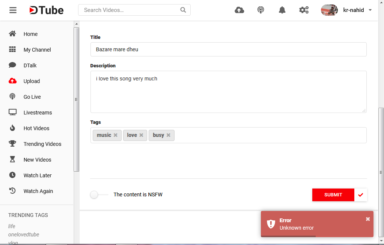The width and height of the screenshot is (384, 245).
Task: Expand the kr-nahid account dropdown arrow
Action: click(370, 10)
